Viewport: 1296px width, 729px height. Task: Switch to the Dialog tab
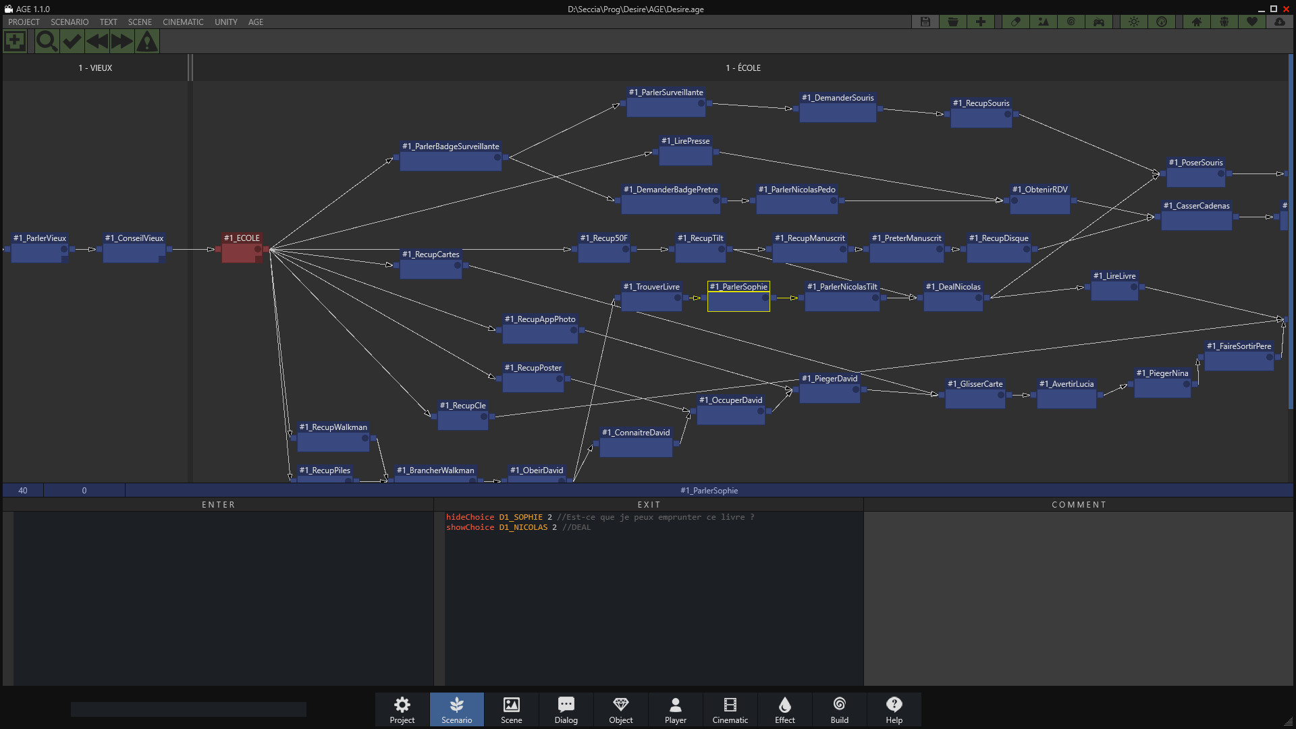point(566,709)
